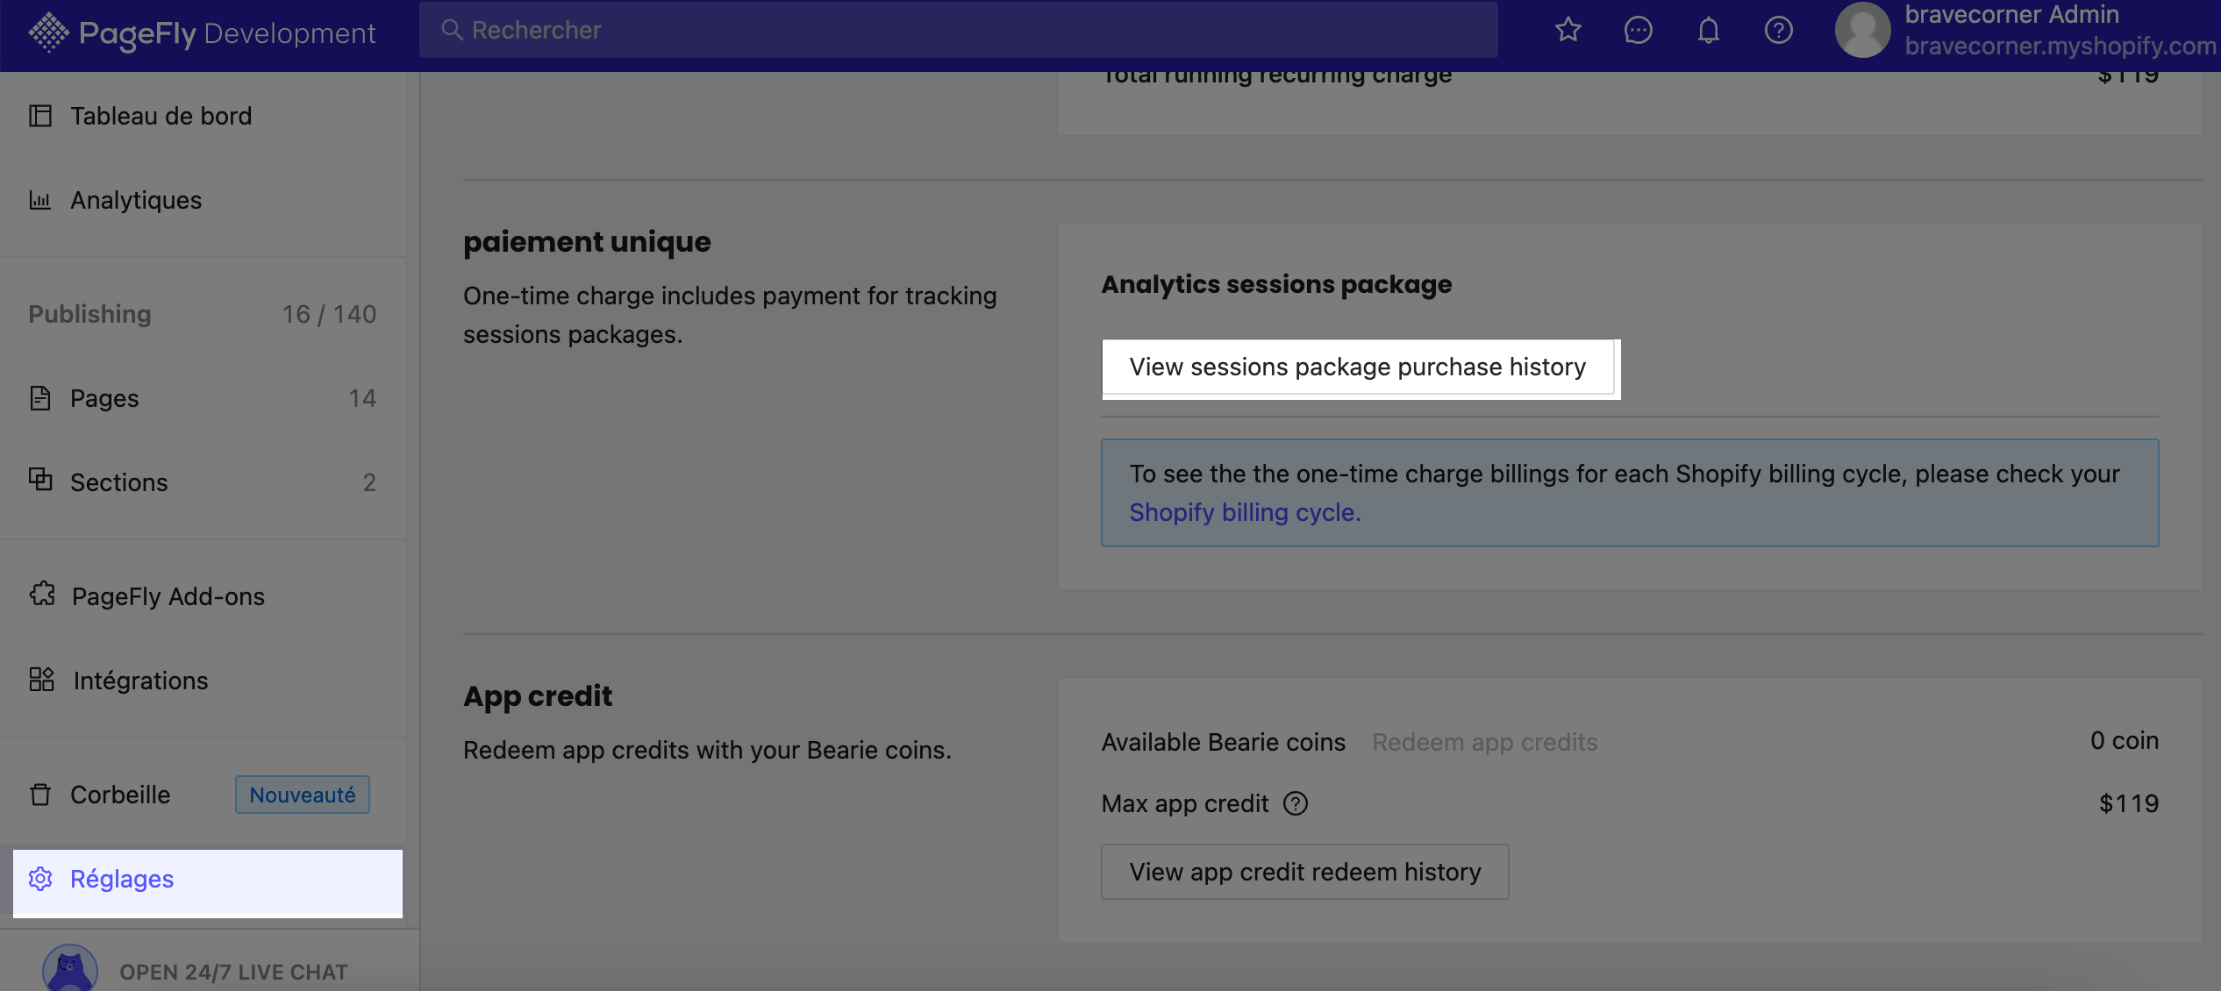This screenshot has height=991, width=2221.
Task: Open Tableau de bord menu item
Action: [204, 116]
